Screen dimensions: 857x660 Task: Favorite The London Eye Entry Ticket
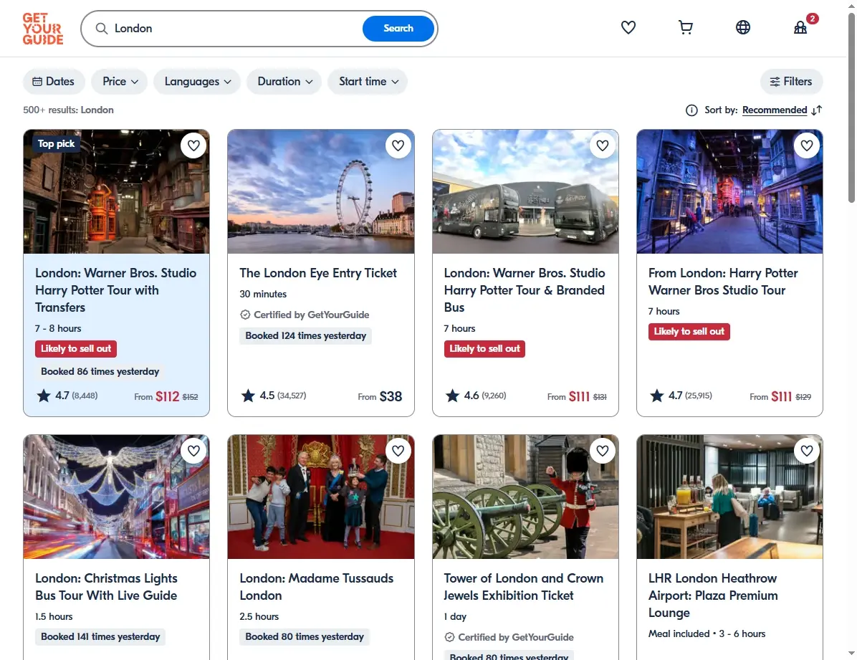pos(398,145)
